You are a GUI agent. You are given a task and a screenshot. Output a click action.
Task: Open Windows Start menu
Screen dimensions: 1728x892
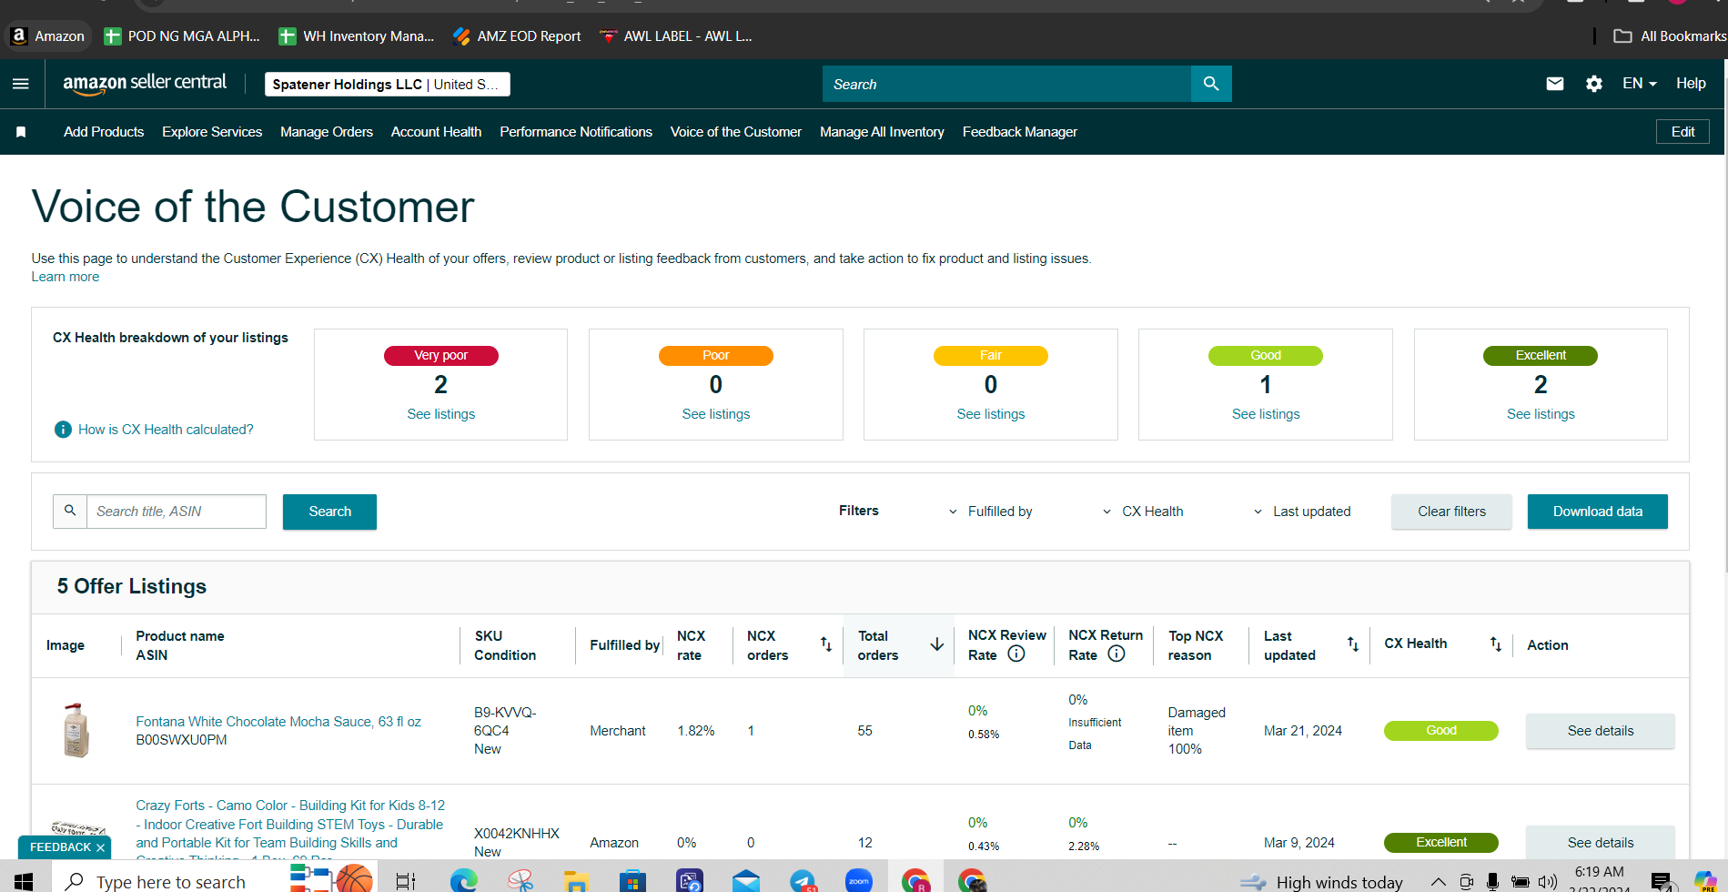point(24,881)
